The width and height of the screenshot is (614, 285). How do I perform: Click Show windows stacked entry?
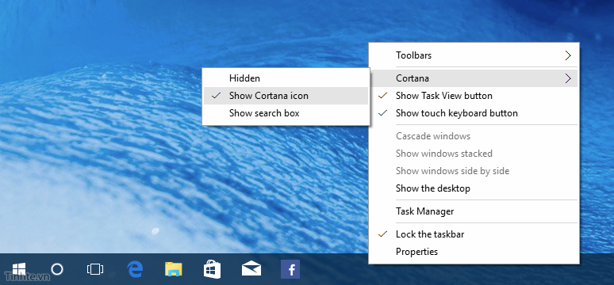474,154
